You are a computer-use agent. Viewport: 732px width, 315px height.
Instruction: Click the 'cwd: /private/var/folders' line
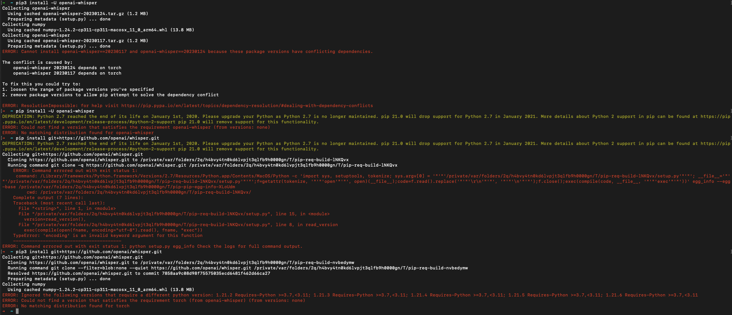point(139,192)
